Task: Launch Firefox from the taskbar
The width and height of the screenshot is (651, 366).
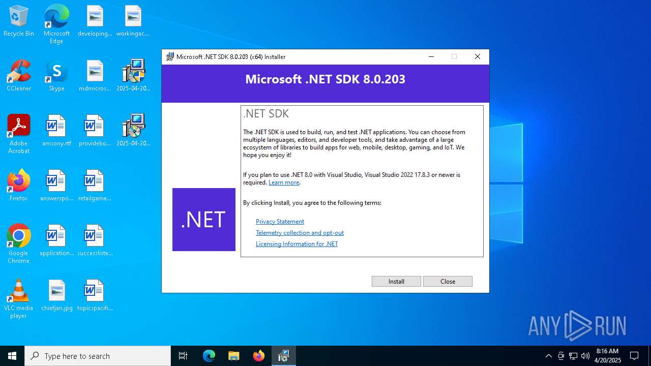Action: 258,356
